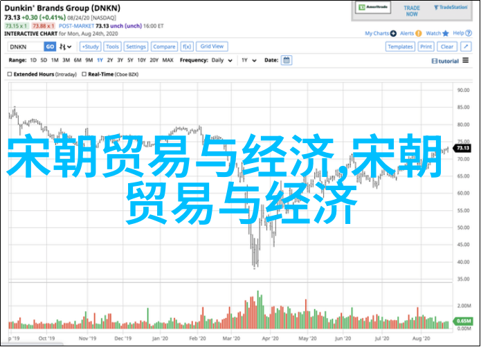Open the Help link
This screenshot has height=347, width=481.
coord(458,33)
